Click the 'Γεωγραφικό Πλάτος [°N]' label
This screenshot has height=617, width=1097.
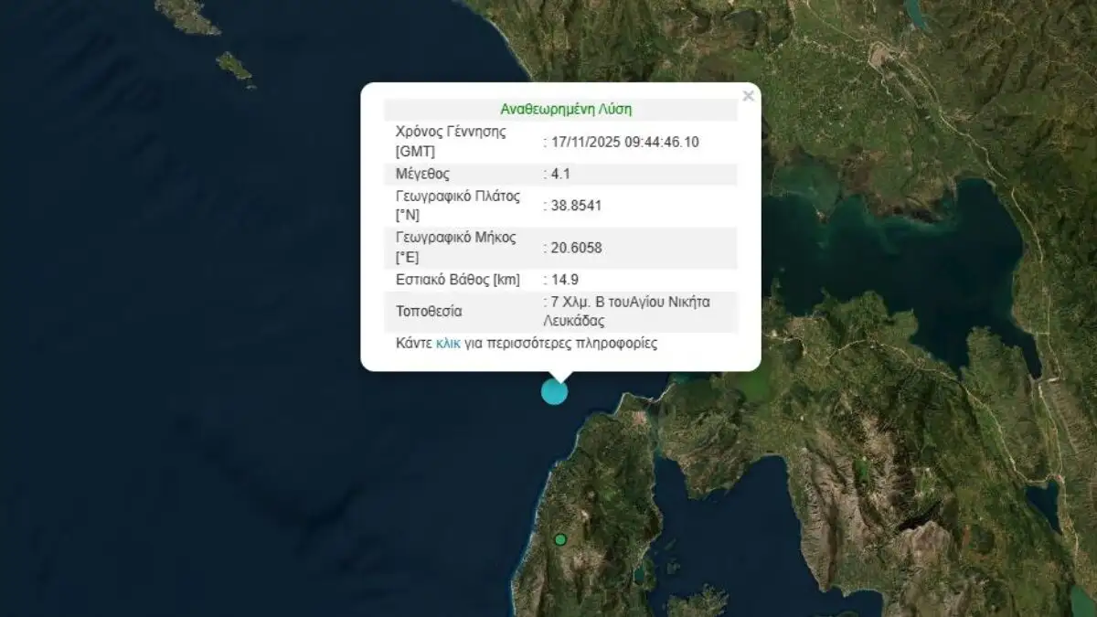[457, 206]
